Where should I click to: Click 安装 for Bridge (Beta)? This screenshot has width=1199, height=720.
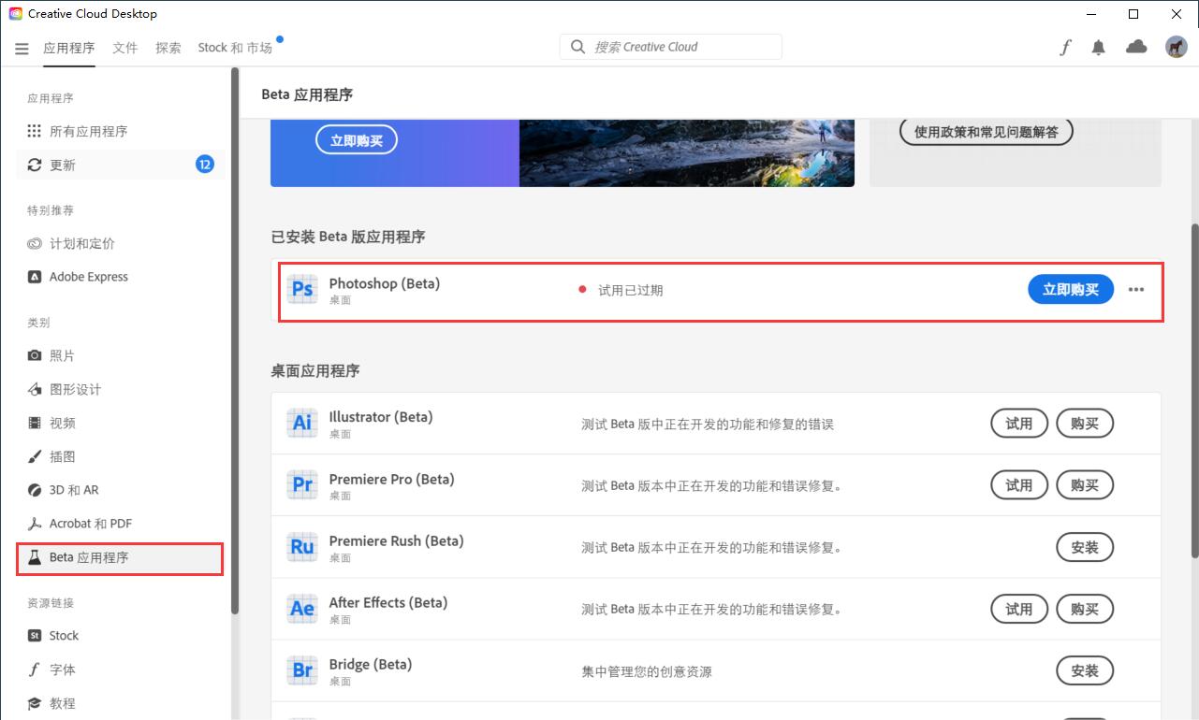pyautogui.click(x=1085, y=670)
